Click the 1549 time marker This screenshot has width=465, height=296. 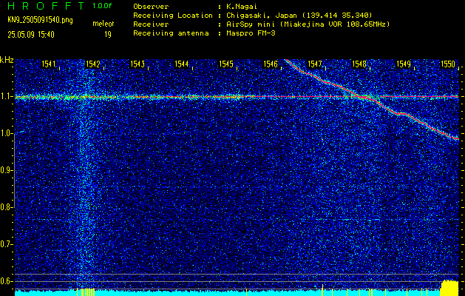point(404,64)
